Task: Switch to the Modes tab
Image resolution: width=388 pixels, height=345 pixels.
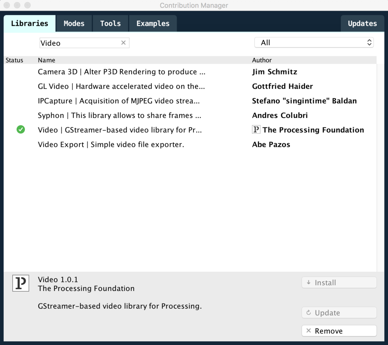Action: pos(74,24)
